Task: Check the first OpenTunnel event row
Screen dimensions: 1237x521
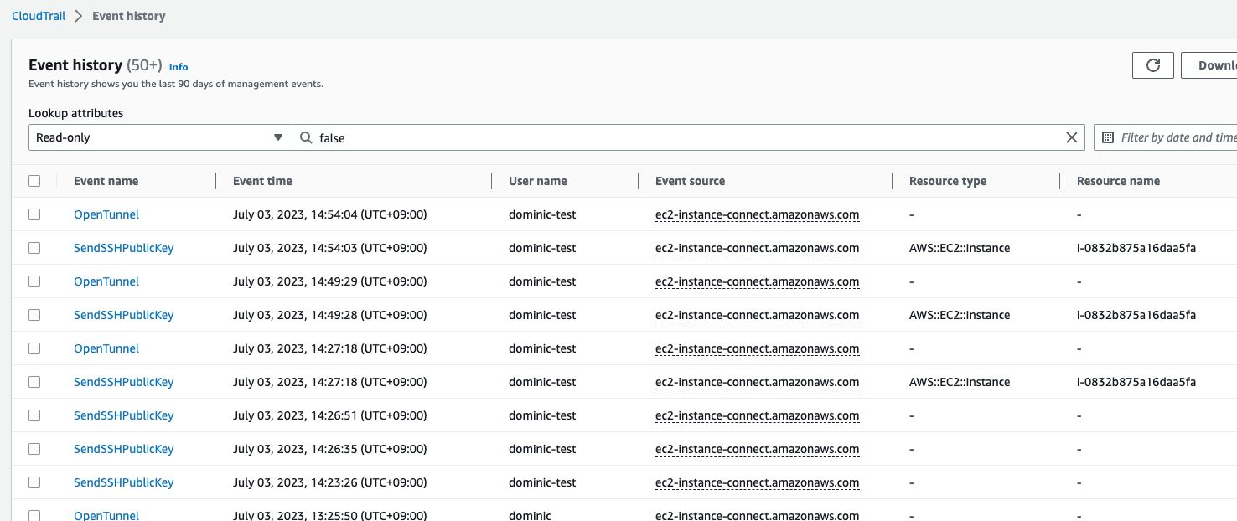Action: coord(34,214)
